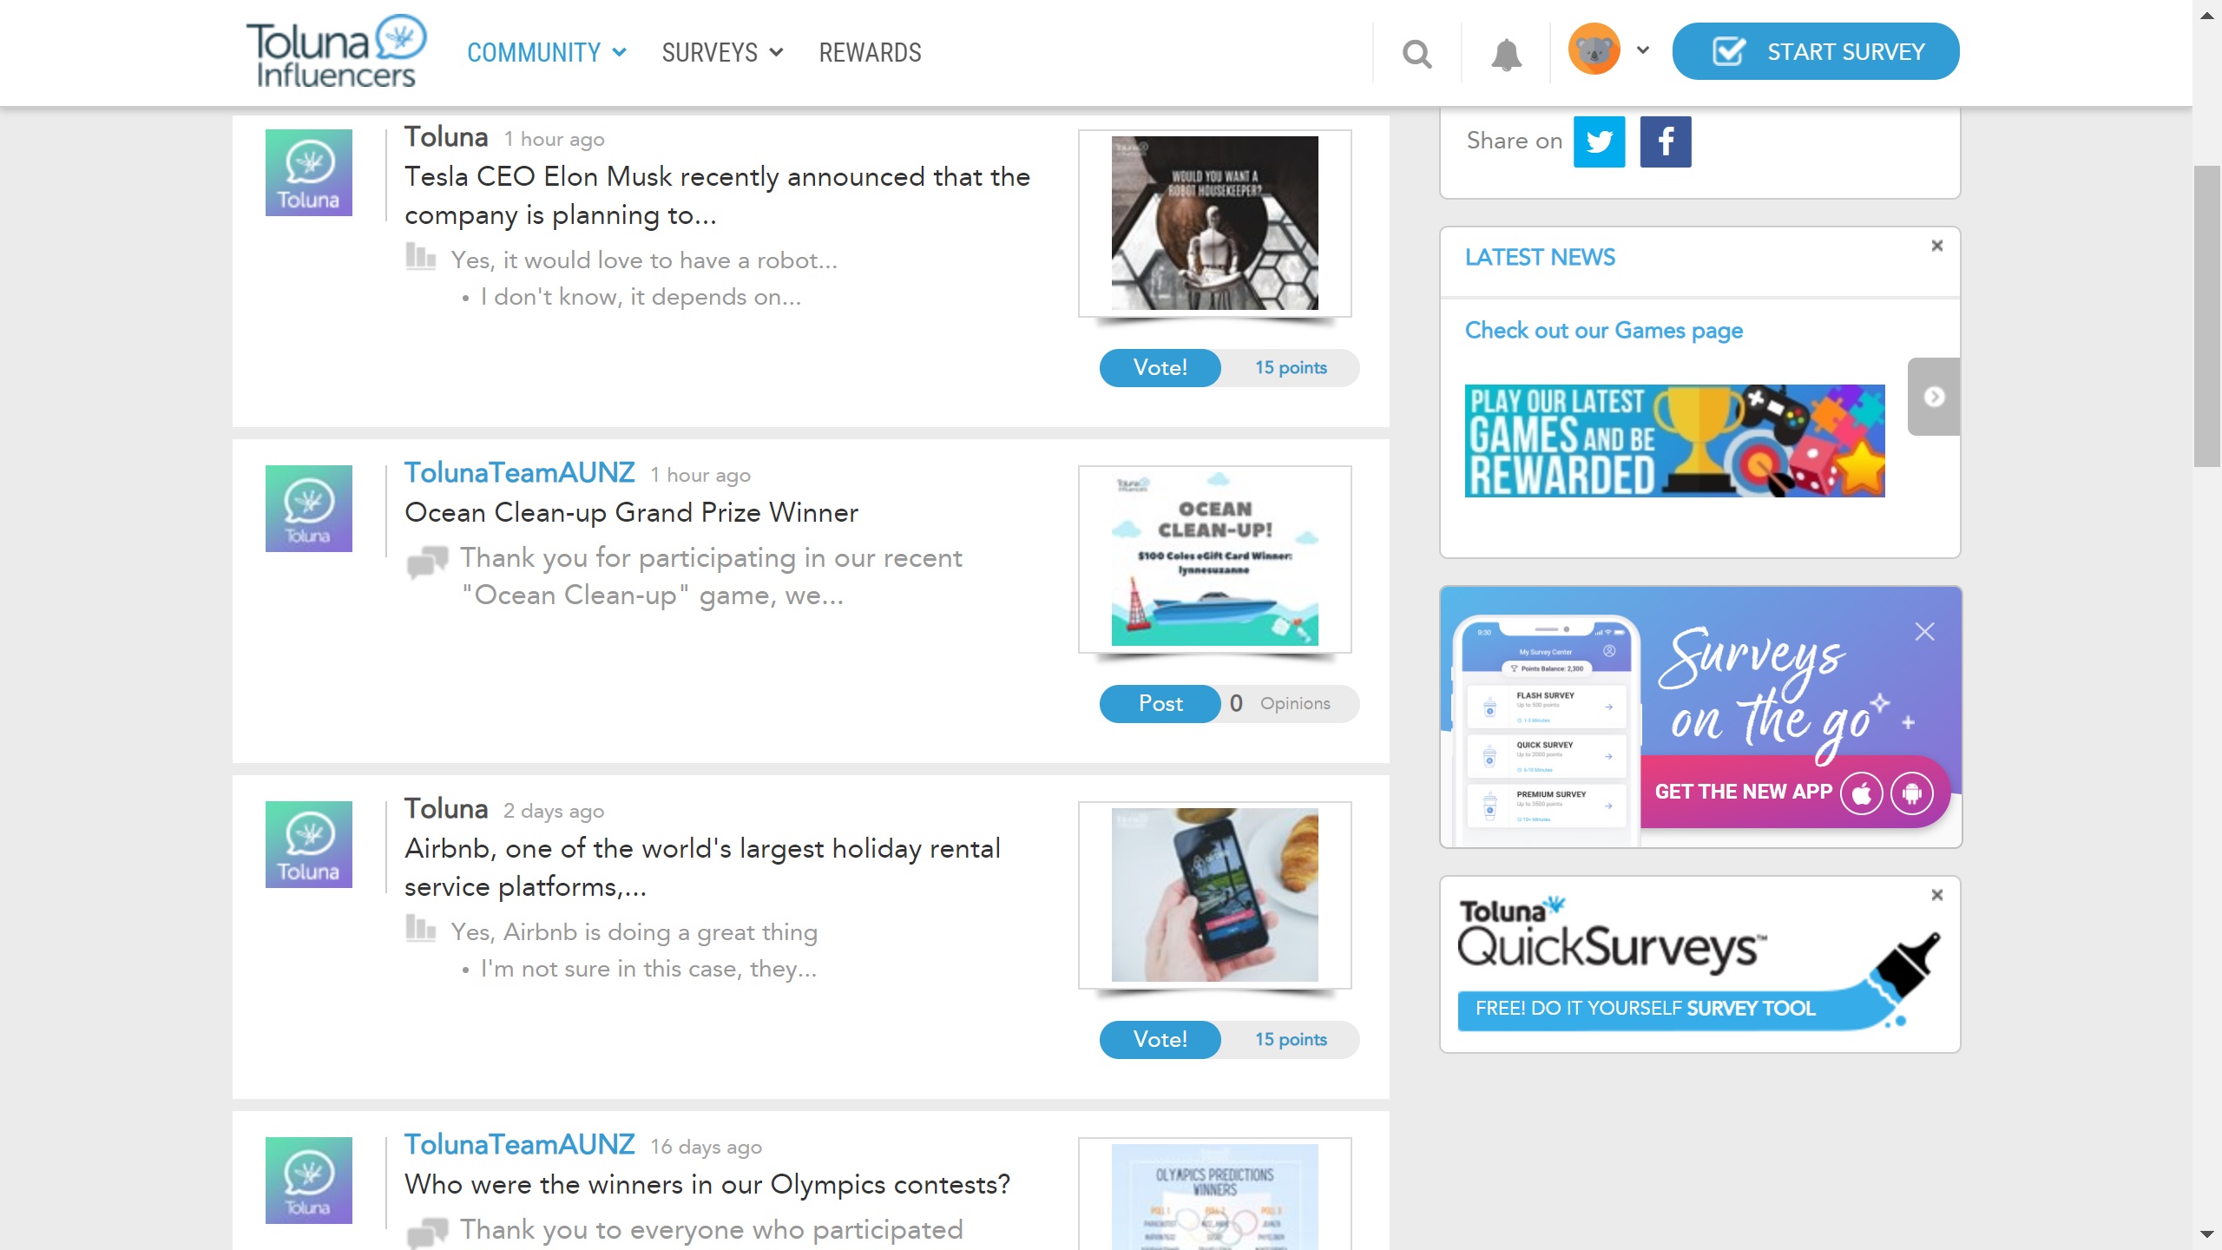Click the koala profile avatar
2222x1250 pixels.
1594,49
